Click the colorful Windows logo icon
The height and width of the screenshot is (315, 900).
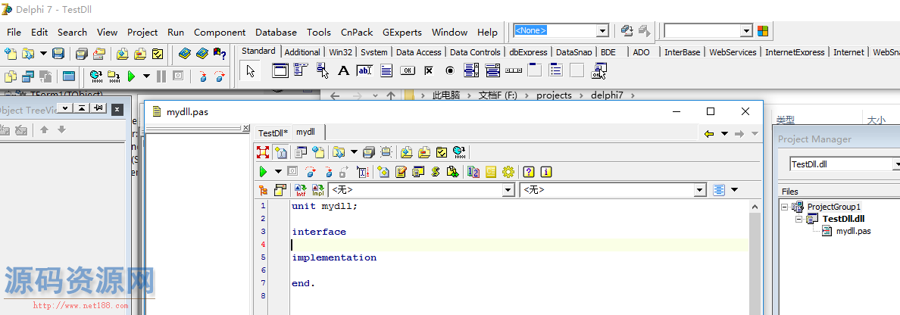coord(763,30)
